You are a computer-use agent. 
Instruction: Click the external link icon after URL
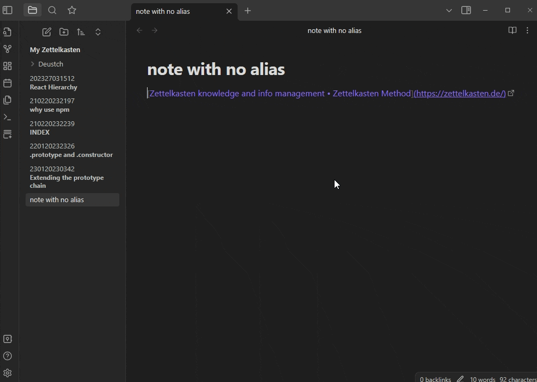[x=511, y=93]
